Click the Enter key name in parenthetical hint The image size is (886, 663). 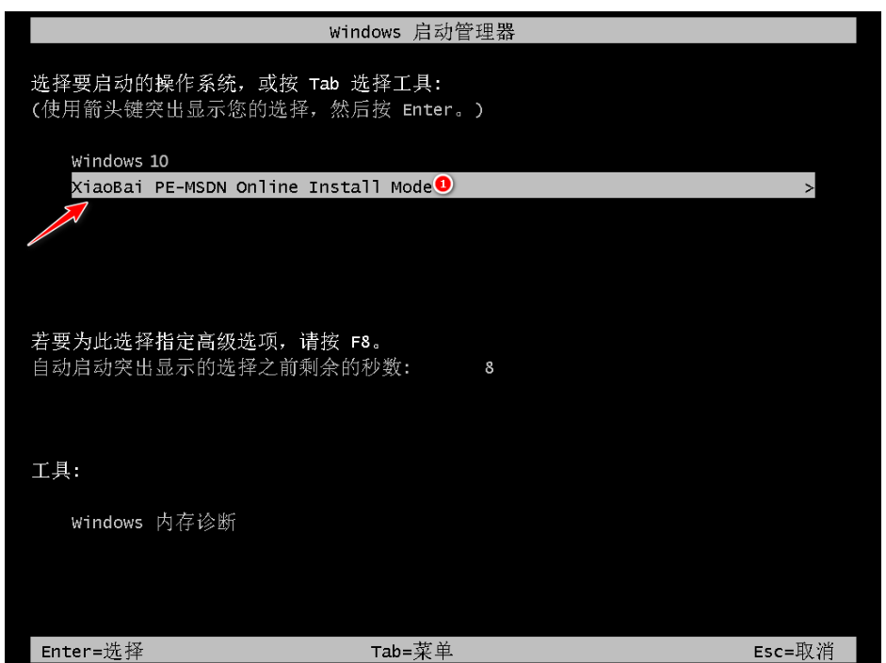pos(427,109)
